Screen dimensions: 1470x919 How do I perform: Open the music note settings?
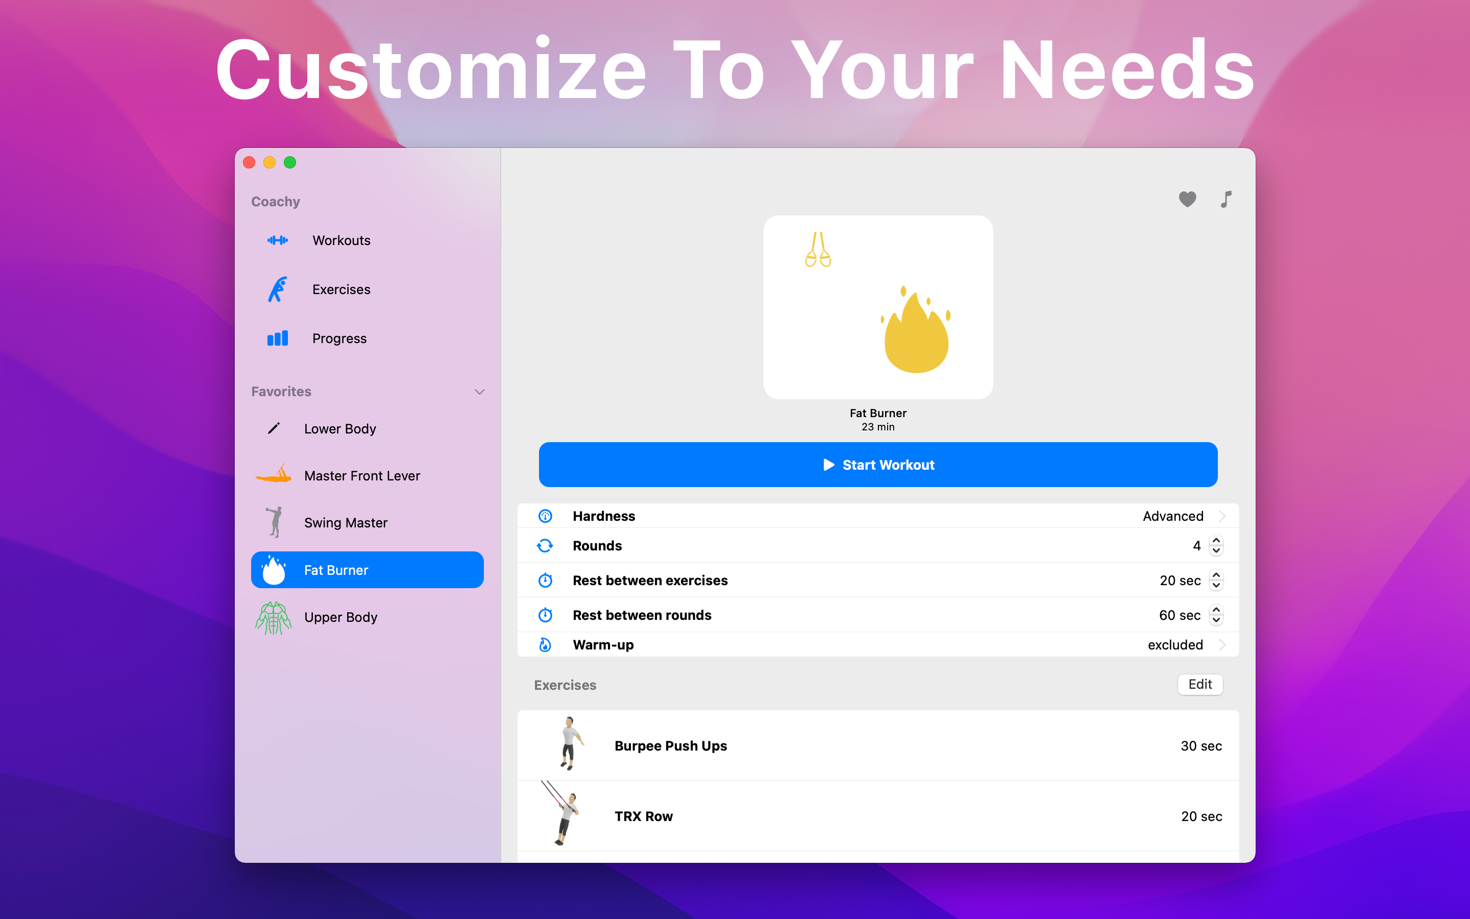pyautogui.click(x=1226, y=199)
